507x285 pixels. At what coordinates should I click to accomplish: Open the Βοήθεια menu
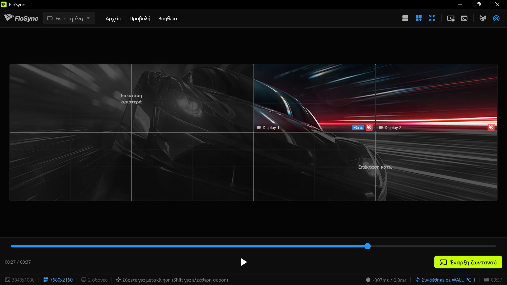(167, 18)
